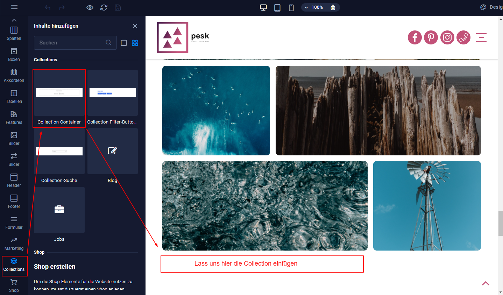Open the Marketing elements category
The image size is (503, 295).
14,244
